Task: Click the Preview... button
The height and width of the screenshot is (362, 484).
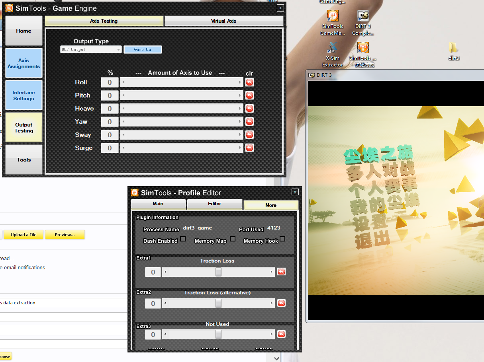Action: coord(65,235)
